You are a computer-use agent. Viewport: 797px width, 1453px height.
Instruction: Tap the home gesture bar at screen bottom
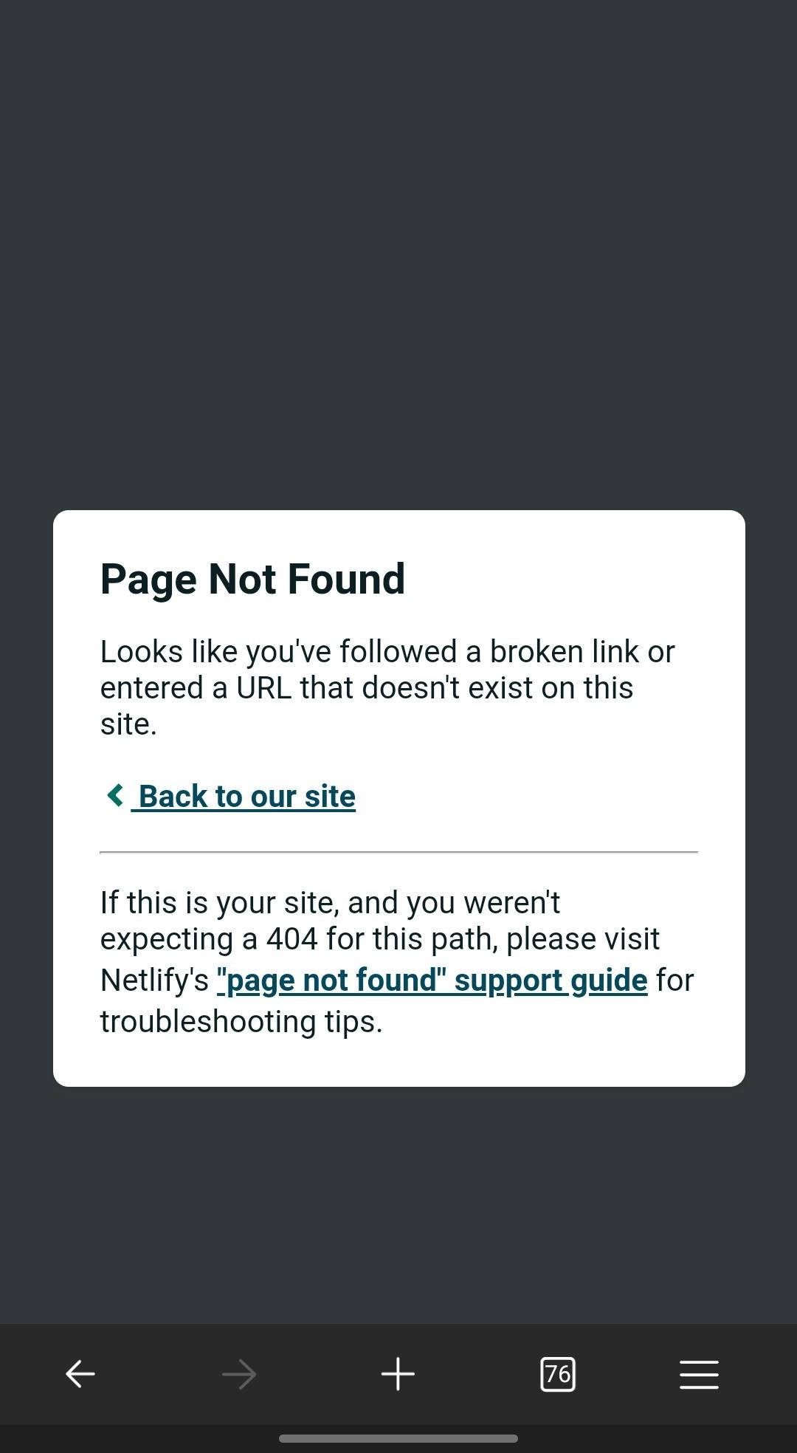[398, 1438]
